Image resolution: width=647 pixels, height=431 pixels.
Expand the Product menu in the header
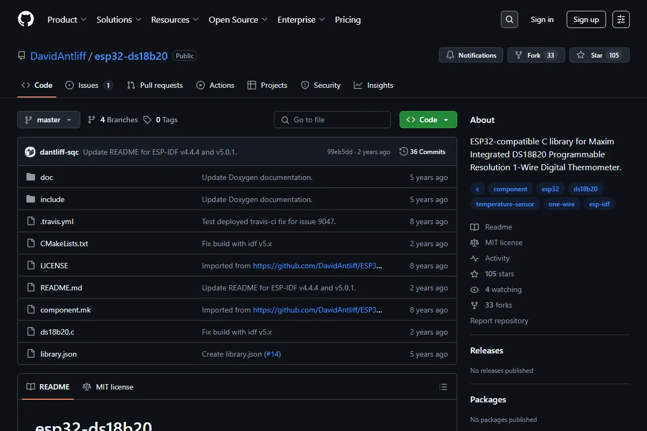[x=67, y=19]
